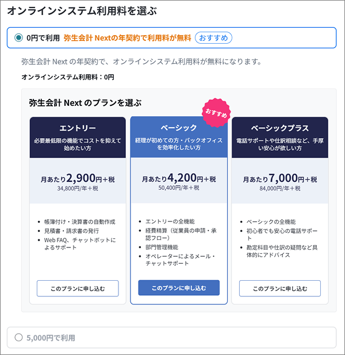Click the orange 年契約で利用料が無料 text
Viewport: 345px width, 355px height.
click(x=127, y=38)
